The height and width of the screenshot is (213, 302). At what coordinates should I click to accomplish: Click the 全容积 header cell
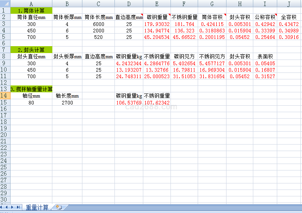tap(289, 17)
